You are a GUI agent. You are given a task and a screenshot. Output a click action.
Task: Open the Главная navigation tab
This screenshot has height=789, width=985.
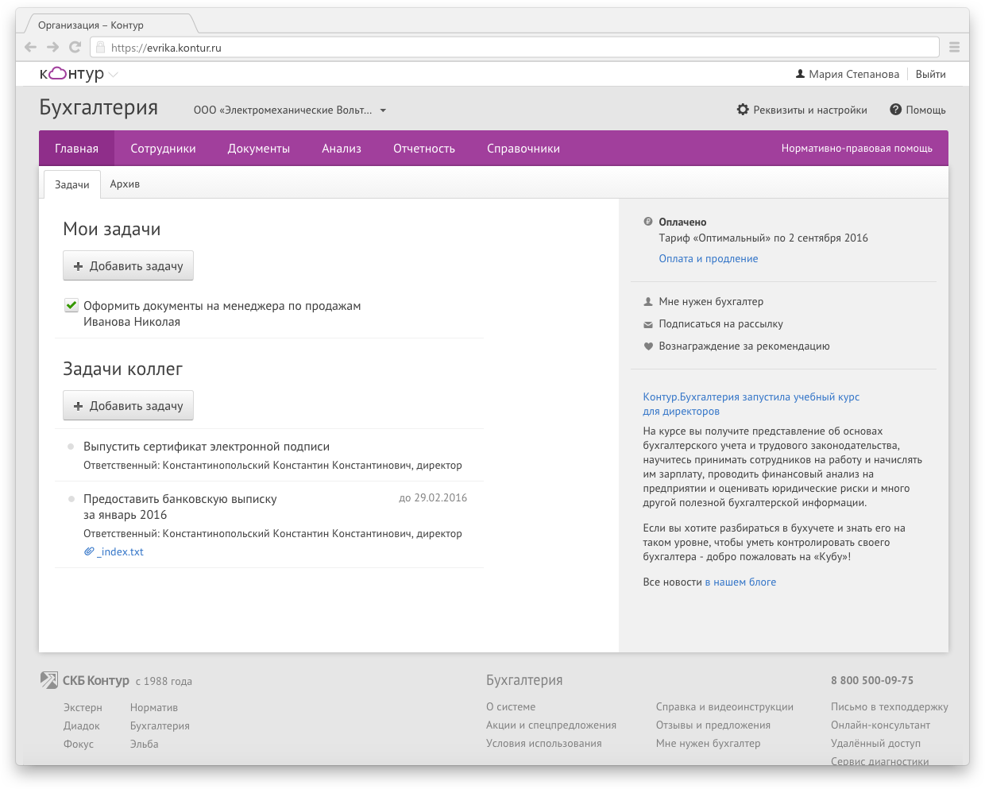click(x=76, y=149)
